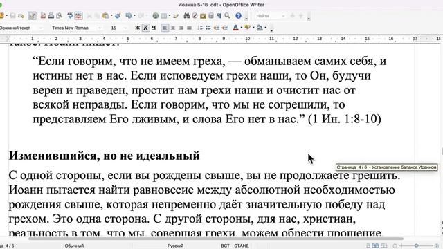Click the zoom slider handle
The image size is (443, 249).
pyautogui.click(x=417, y=246)
